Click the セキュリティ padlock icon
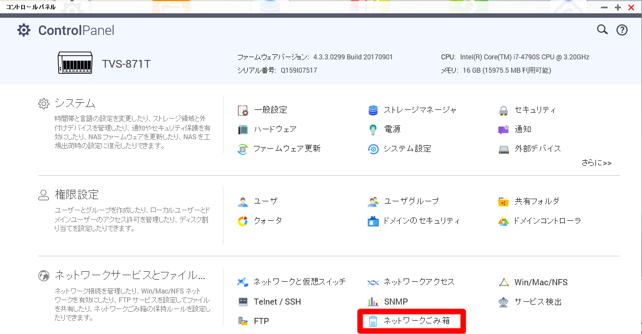This screenshot has height=334, width=642. [x=503, y=110]
